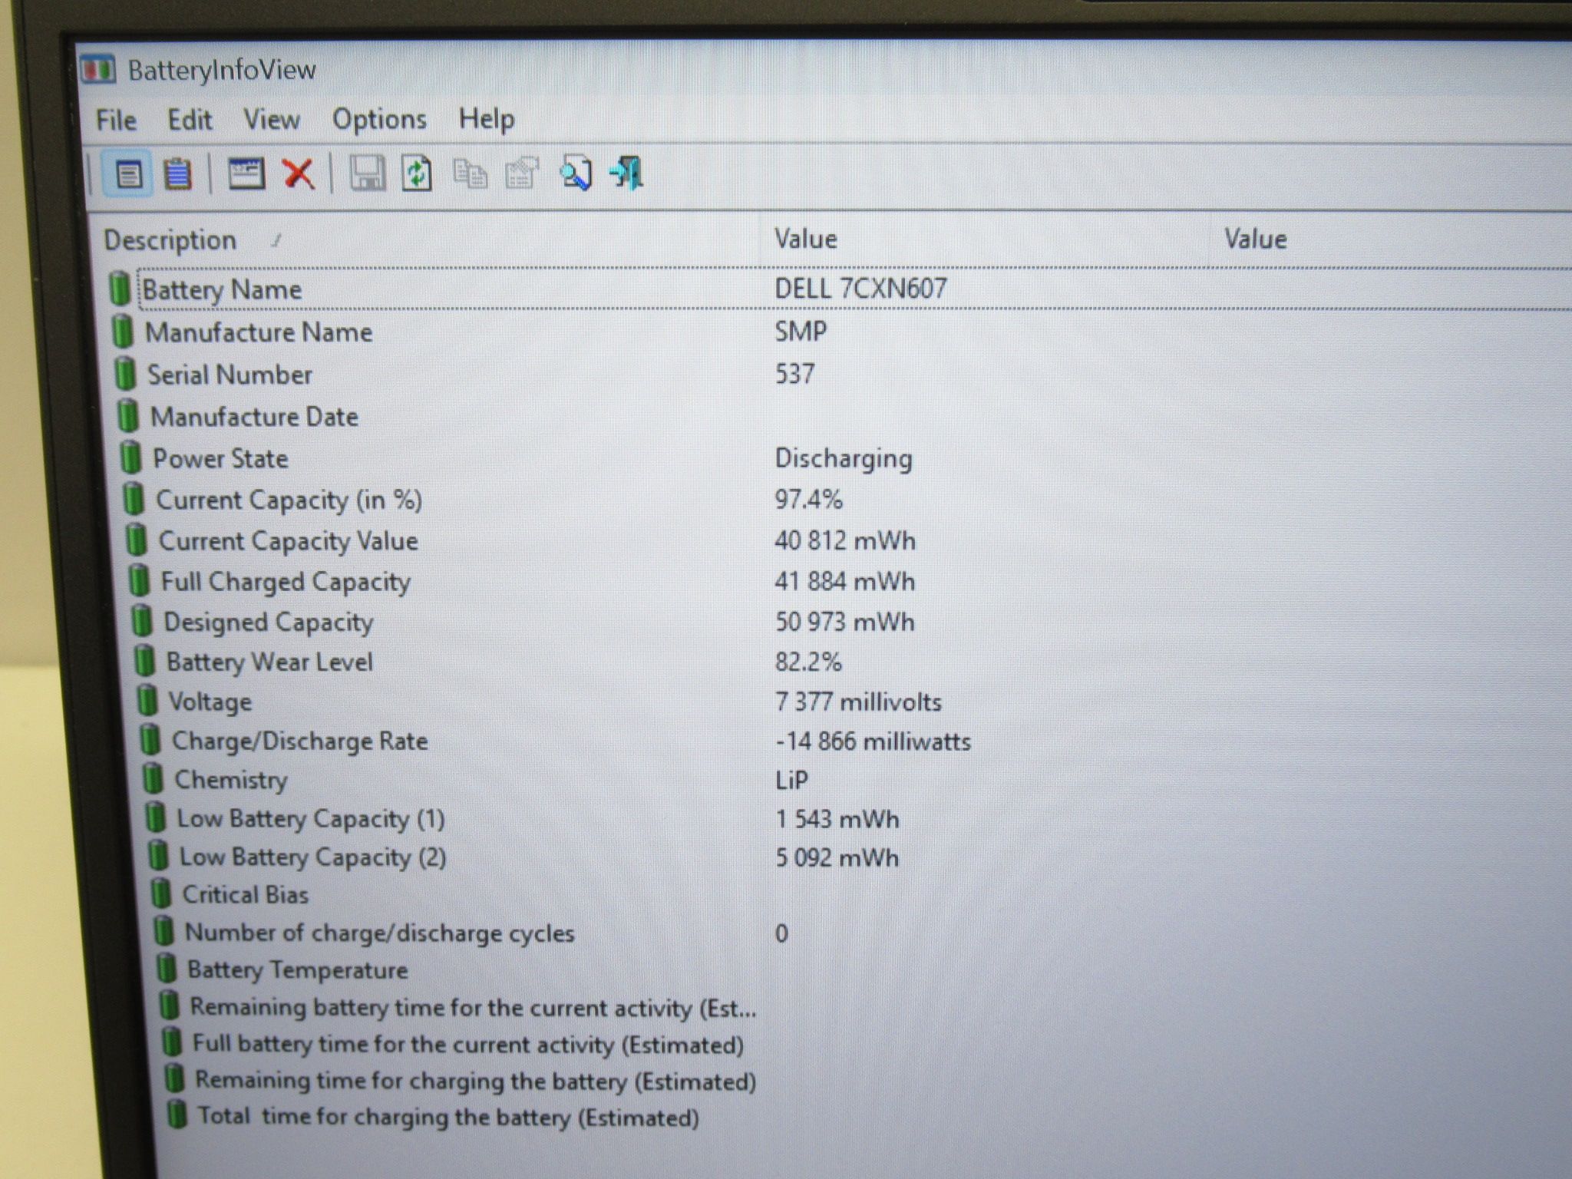Open the Options menu
Image resolution: width=1572 pixels, height=1179 pixels.
[379, 120]
